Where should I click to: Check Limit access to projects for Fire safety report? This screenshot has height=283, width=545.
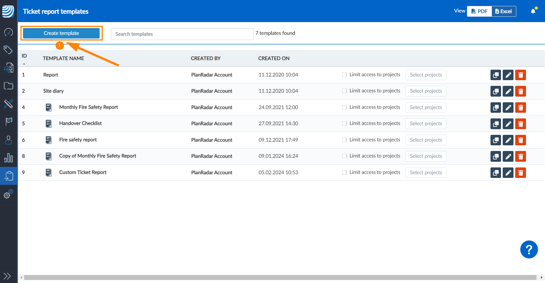point(344,140)
